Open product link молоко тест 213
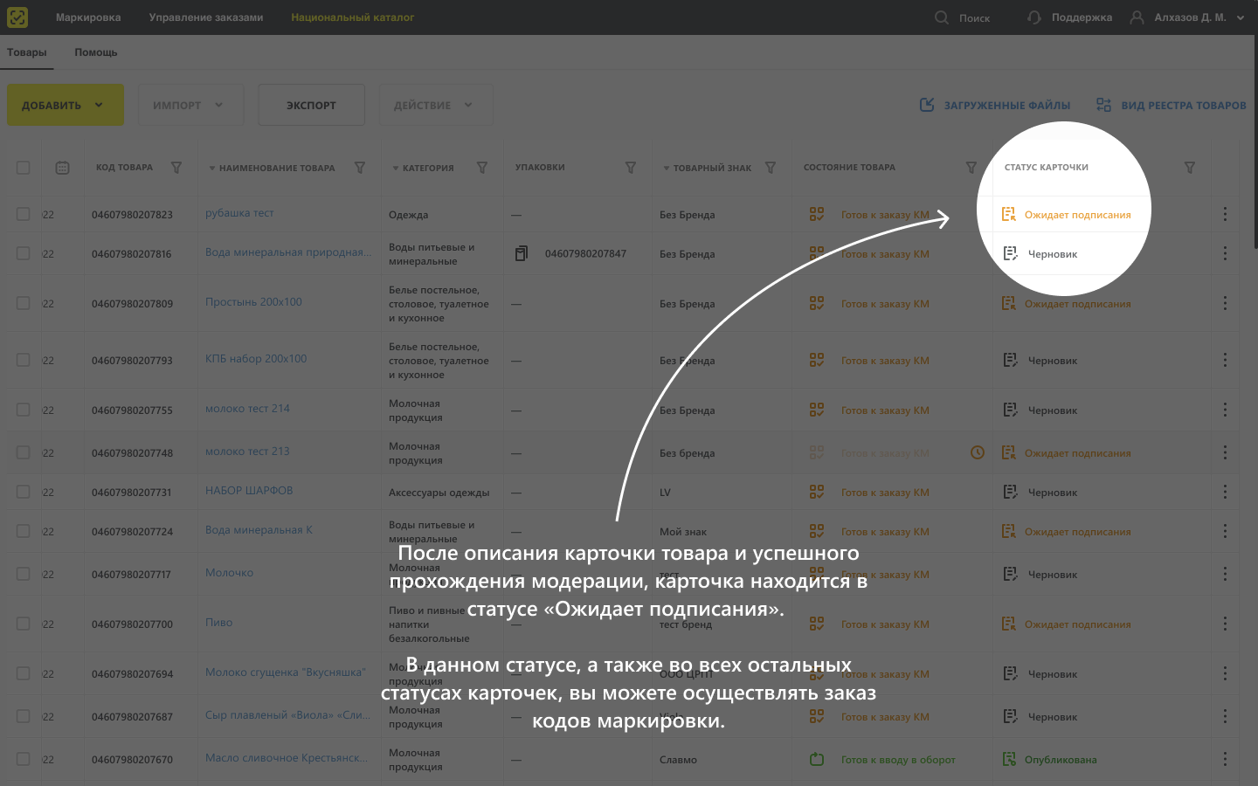The image size is (1258, 786). point(247,452)
